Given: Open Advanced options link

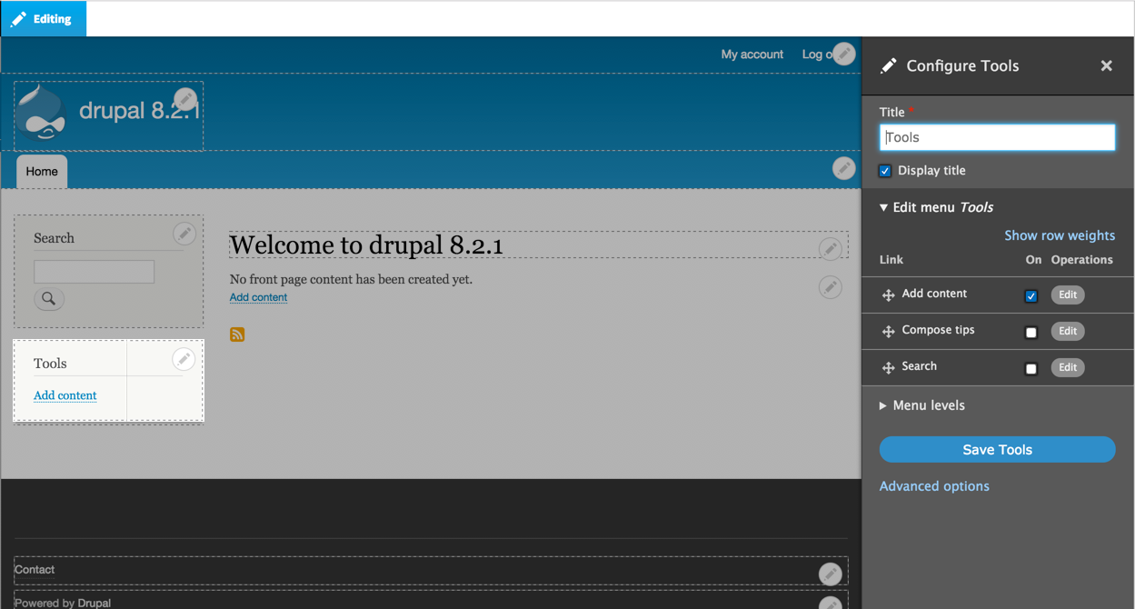Looking at the screenshot, I should click(x=934, y=486).
